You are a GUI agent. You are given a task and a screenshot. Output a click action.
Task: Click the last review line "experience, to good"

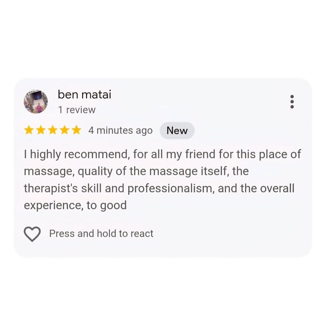pyautogui.click(x=75, y=205)
